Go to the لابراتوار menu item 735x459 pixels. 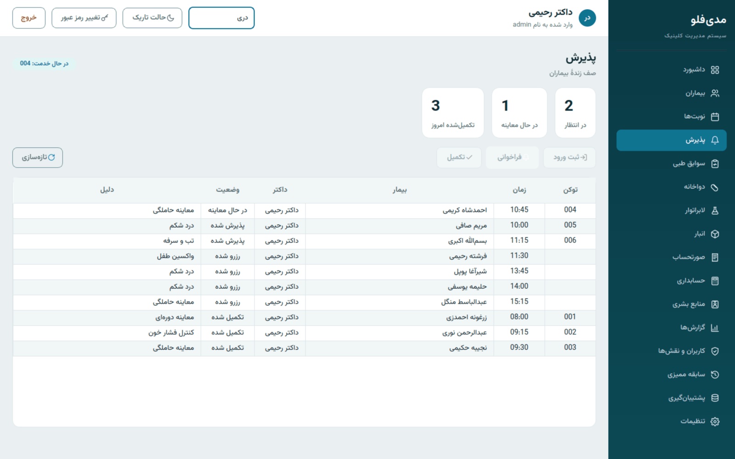click(672, 211)
